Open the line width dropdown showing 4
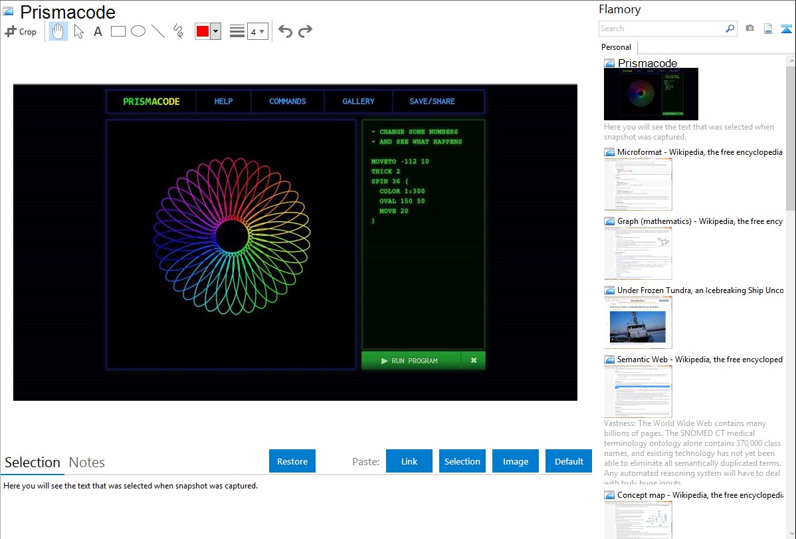 click(x=257, y=31)
